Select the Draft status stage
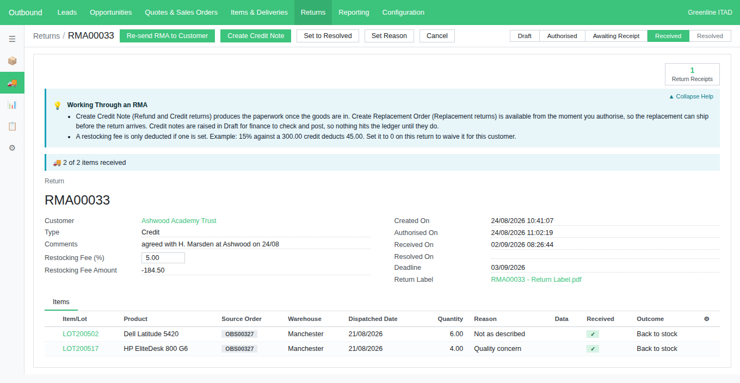 pyautogui.click(x=525, y=36)
